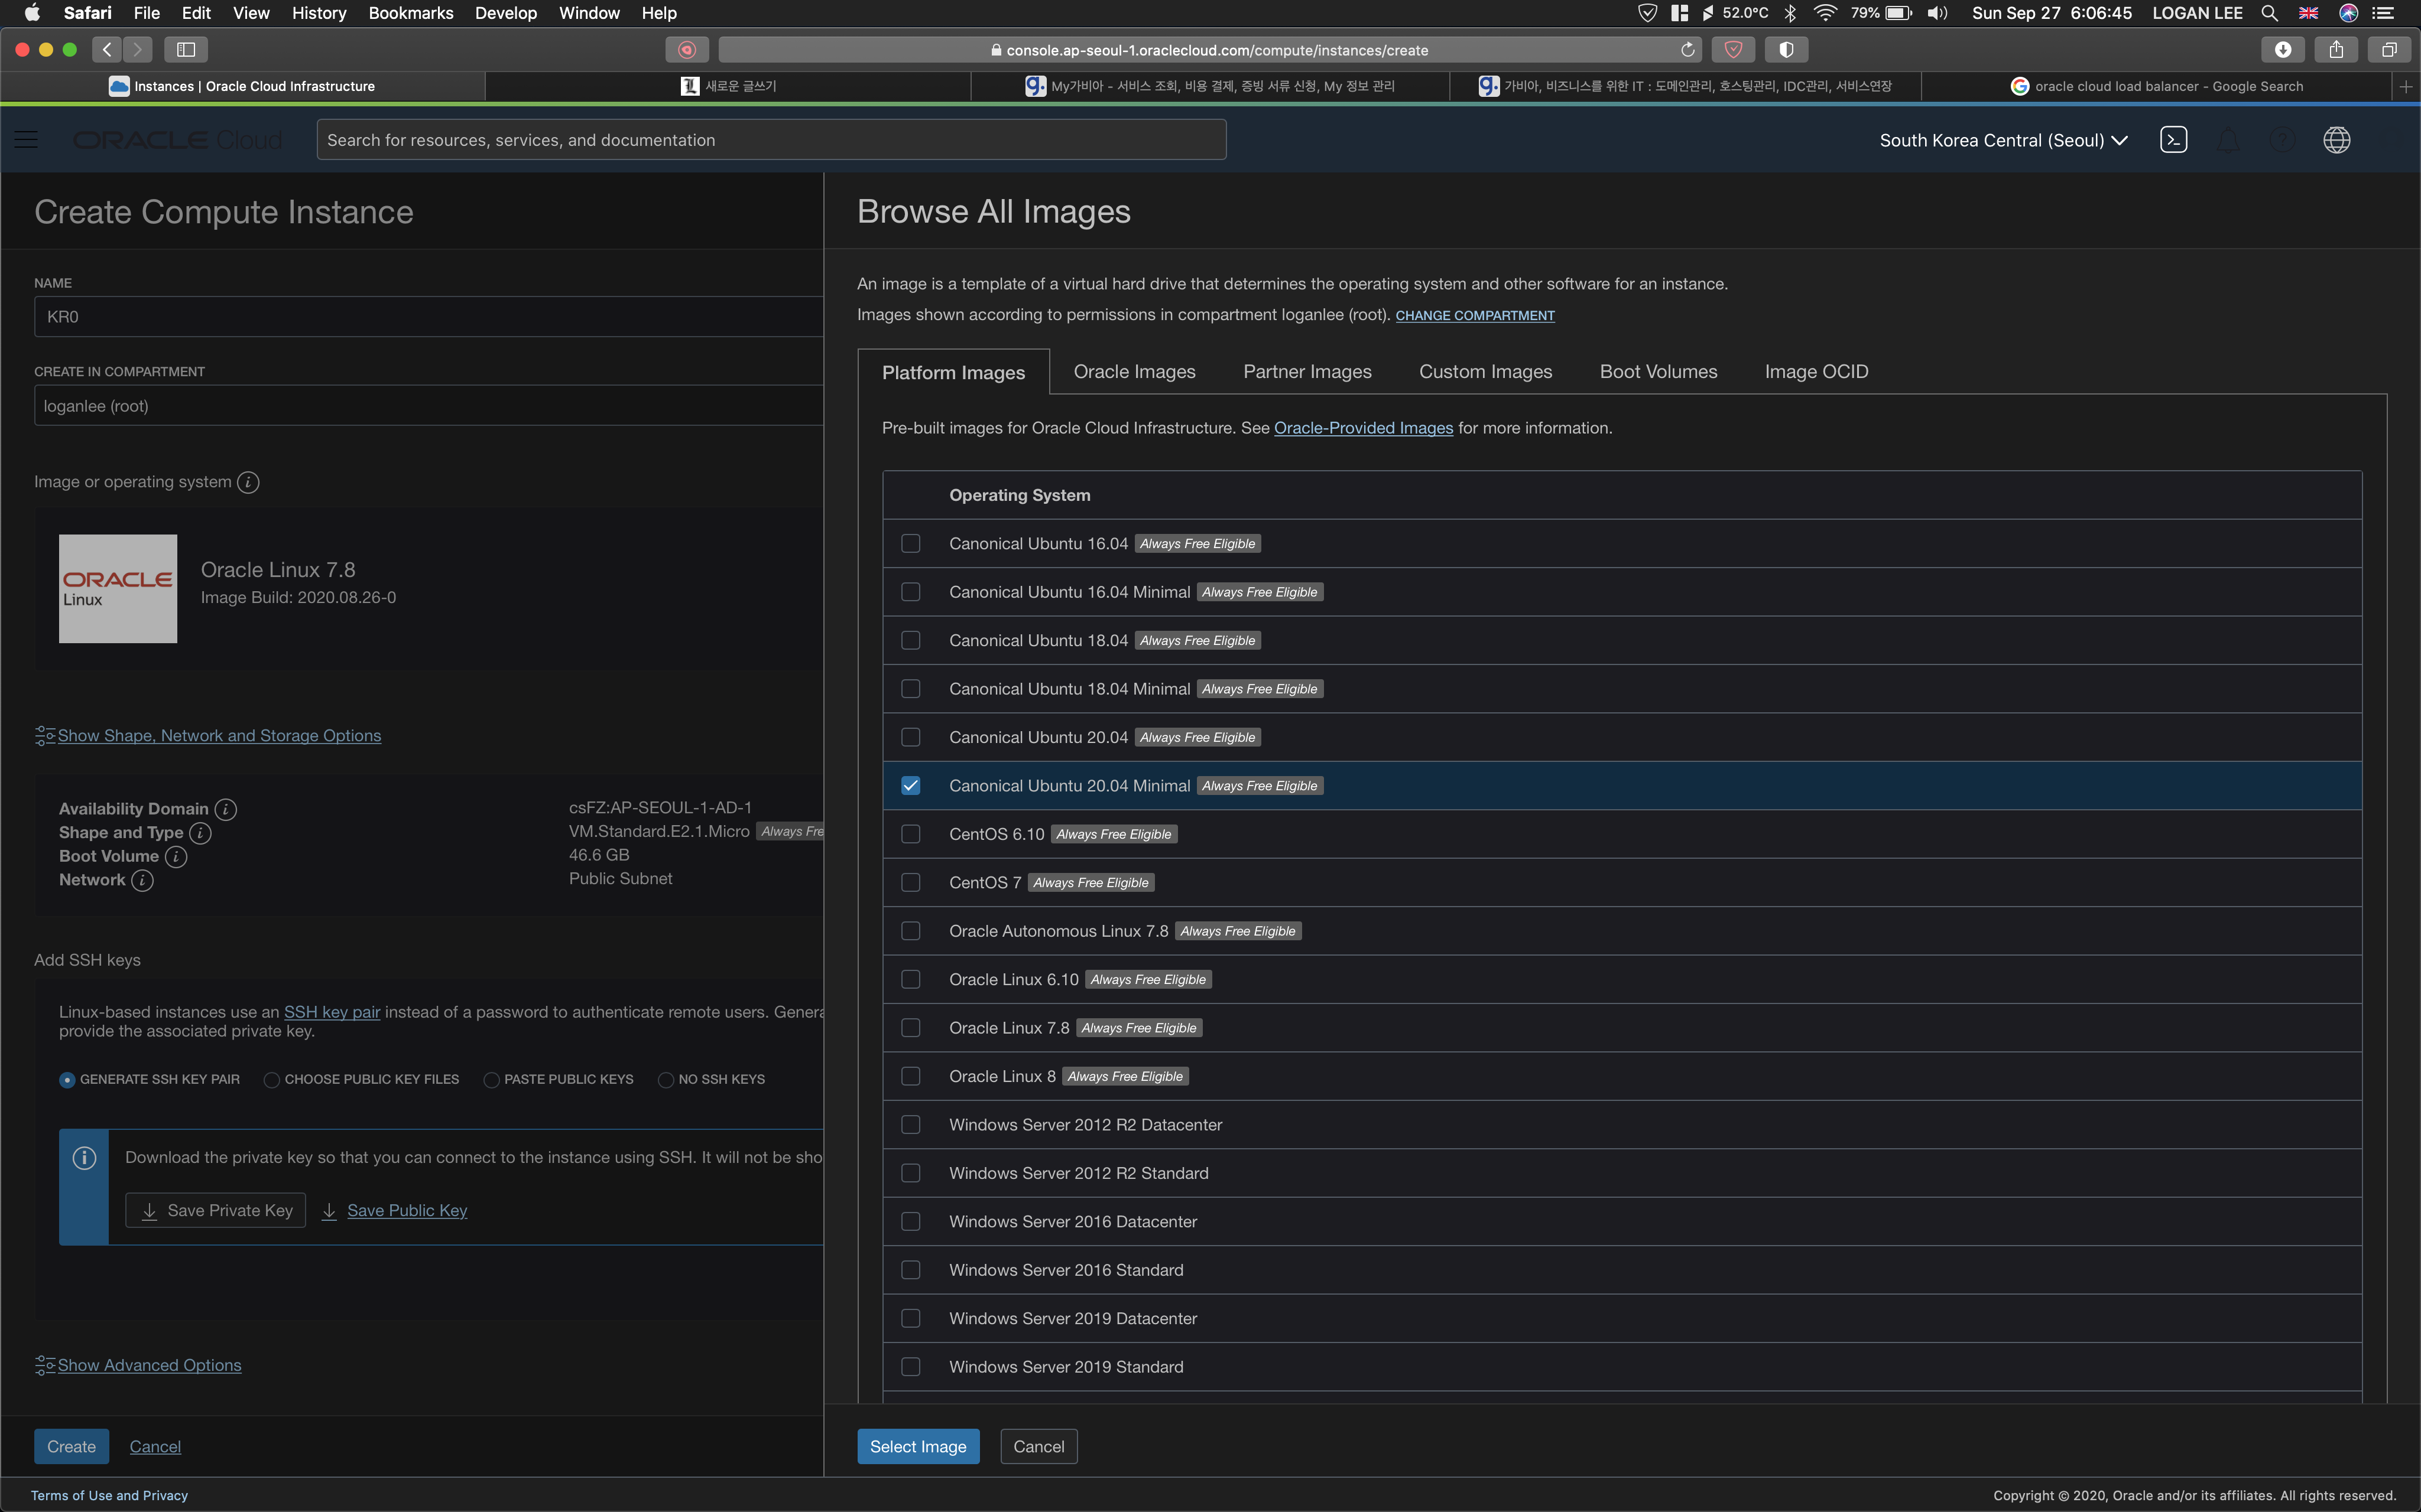The width and height of the screenshot is (2421, 1512).
Task: Open Safari downloads icon
Action: coord(2282,49)
